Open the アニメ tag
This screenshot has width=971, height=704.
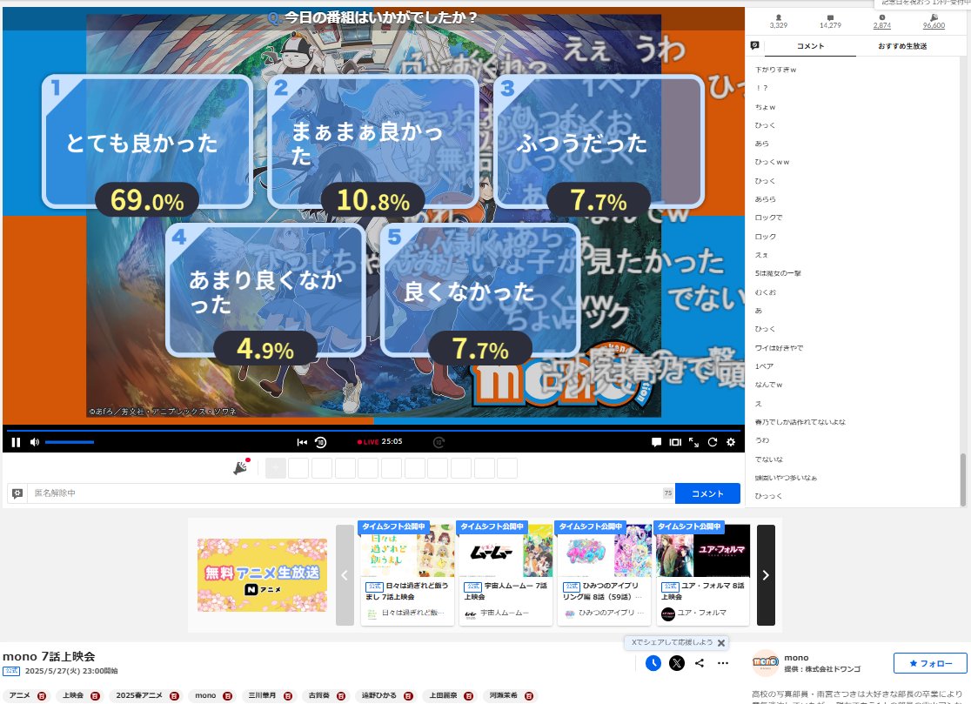coord(19,695)
